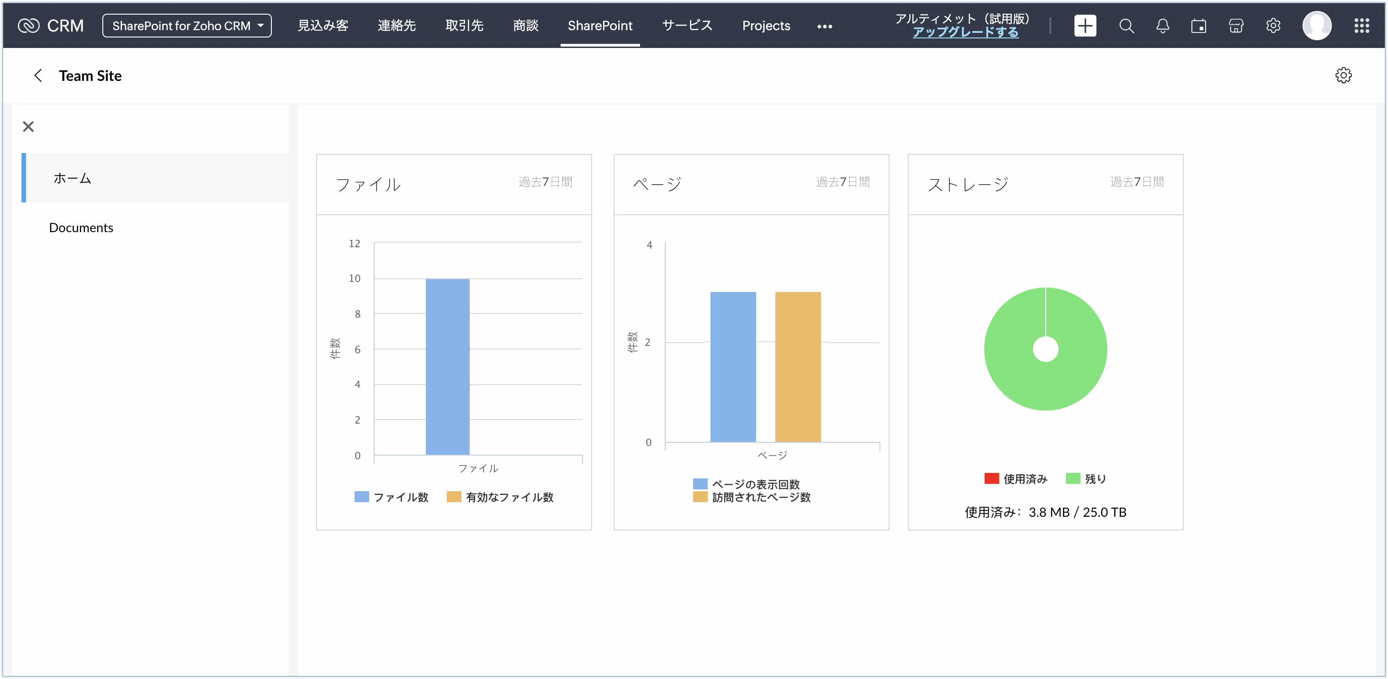Image resolution: width=1388 pixels, height=679 pixels.
Task: Toggle 有効なファイル数 legend series
Action: click(x=500, y=497)
